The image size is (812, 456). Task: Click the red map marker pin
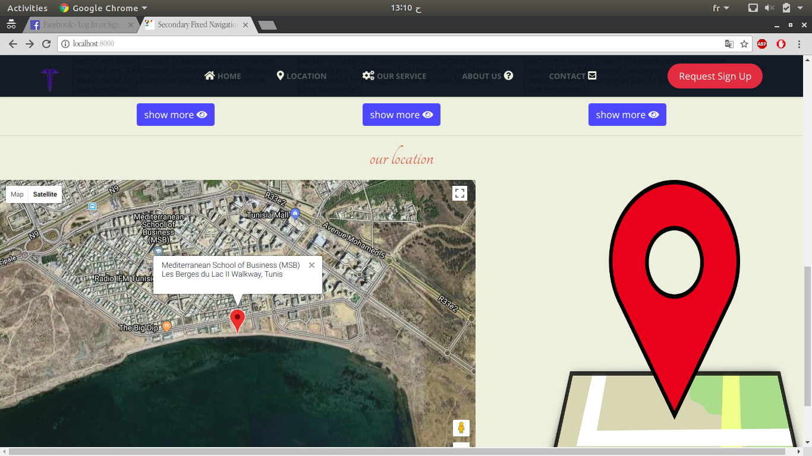(x=237, y=321)
